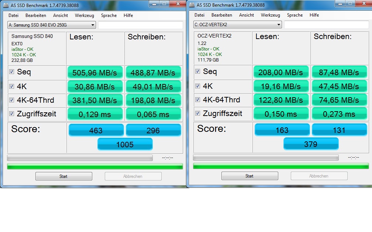Click Seq write result 87,48 MB/s
Image resolution: width=372 pixels, height=232 pixels.
coord(339,72)
